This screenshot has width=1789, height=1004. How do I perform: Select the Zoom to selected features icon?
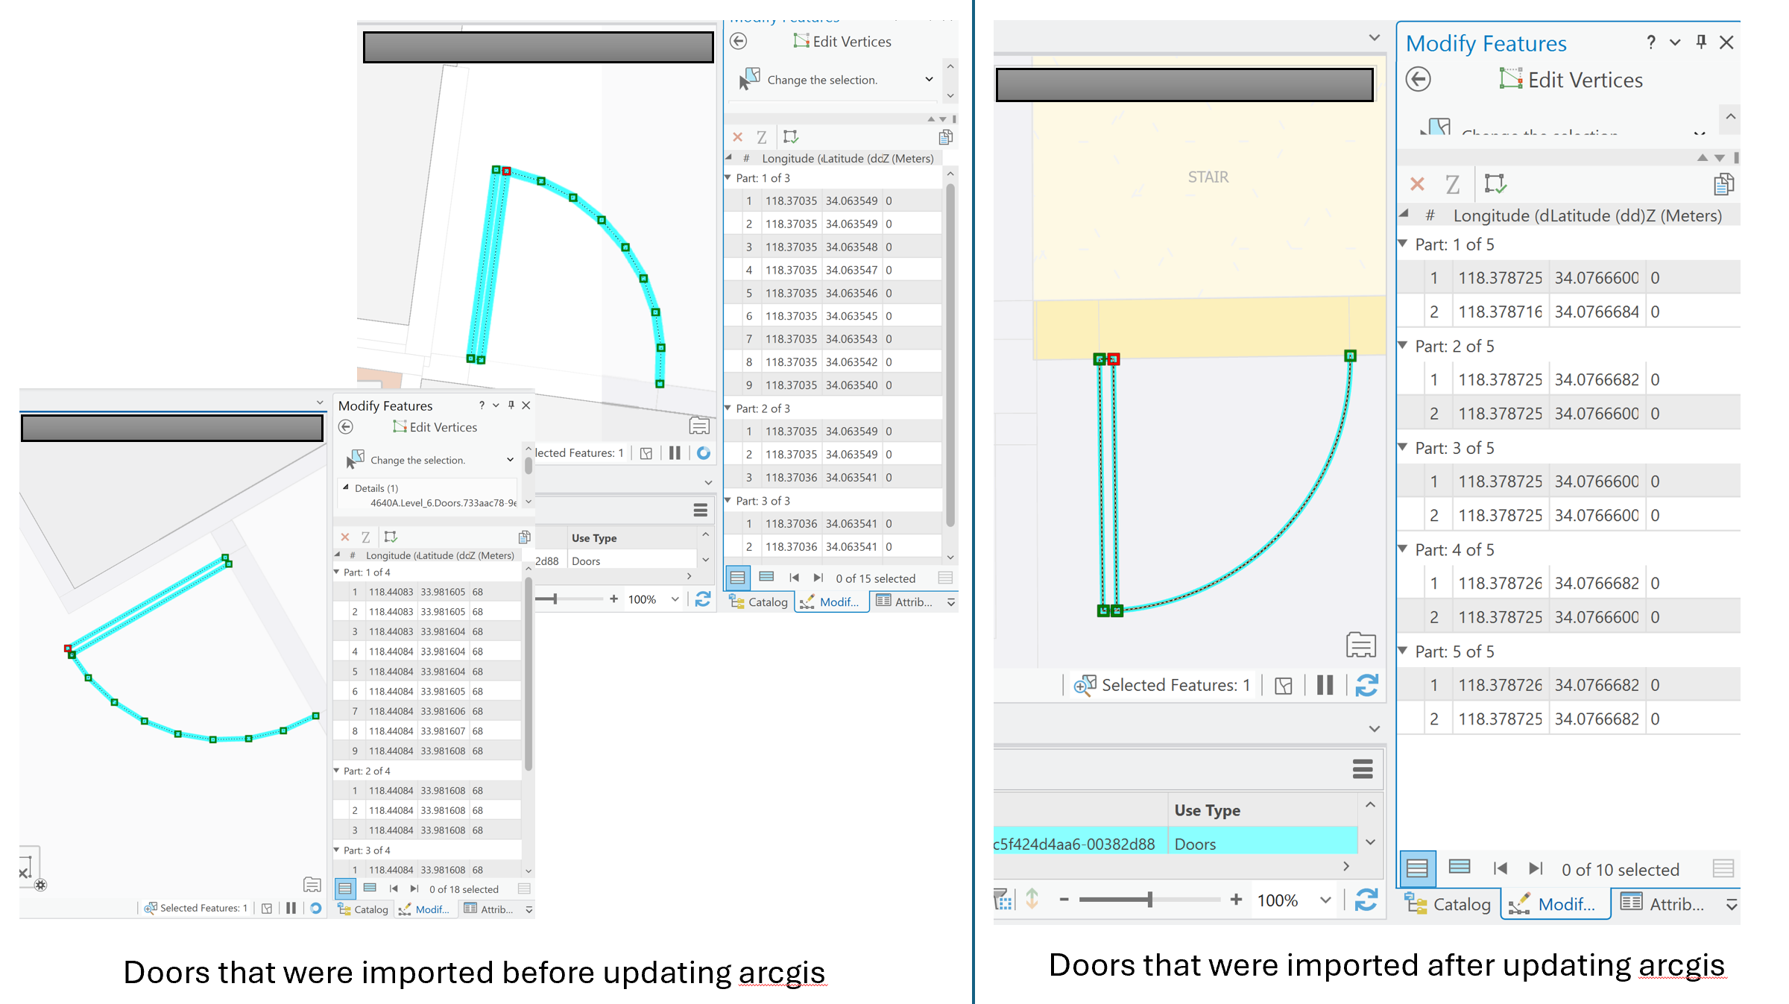pyautogui.click(x=1085, y=685)
